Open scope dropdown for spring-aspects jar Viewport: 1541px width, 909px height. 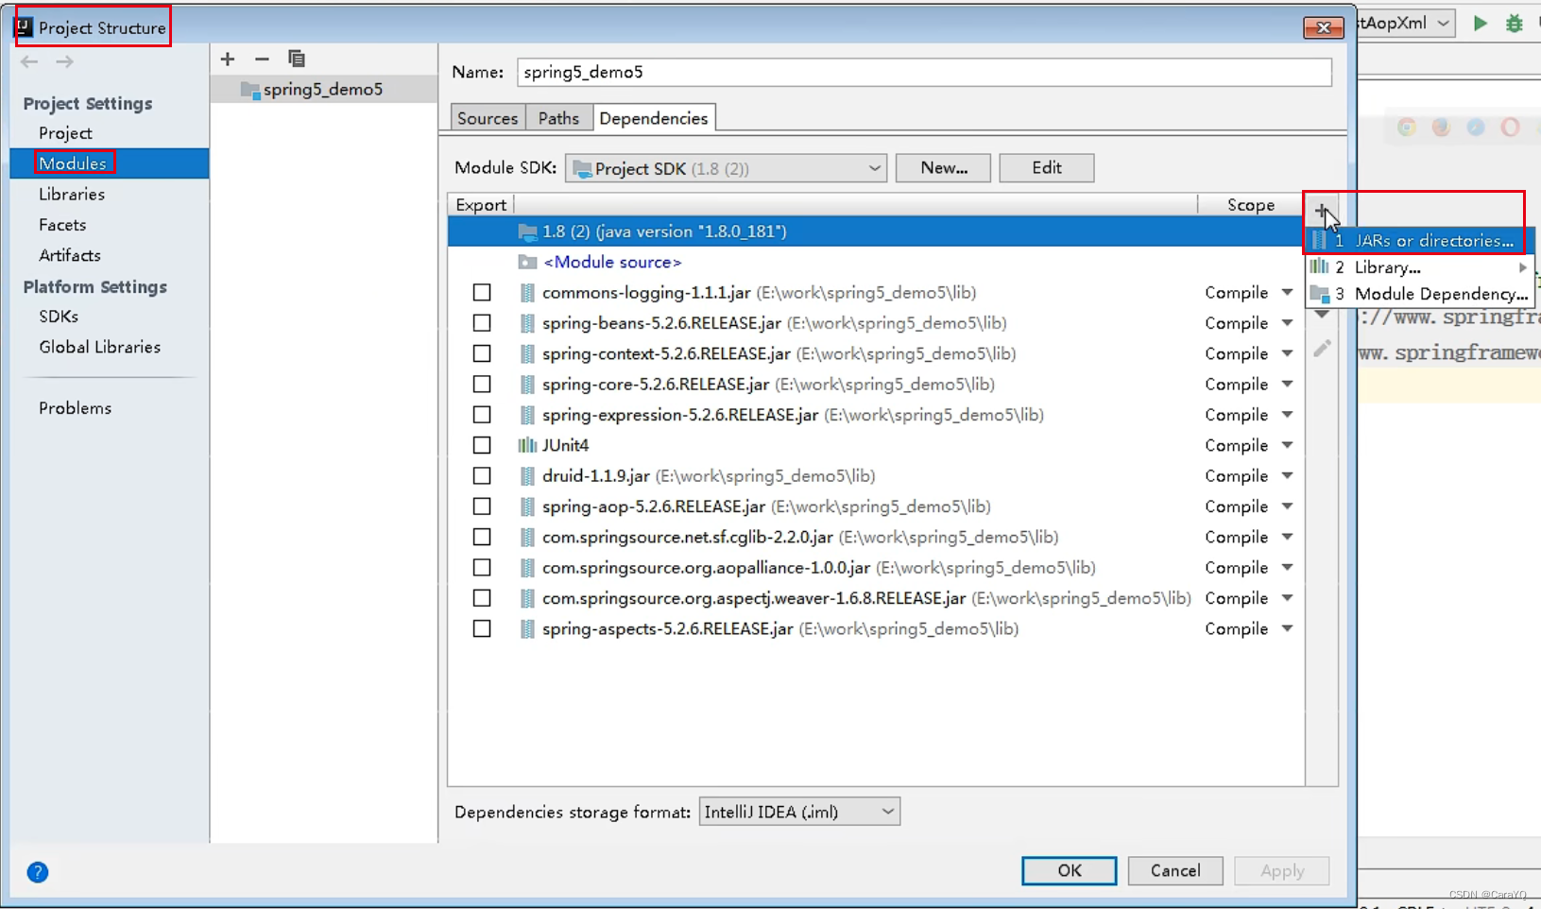[1287, 629]
